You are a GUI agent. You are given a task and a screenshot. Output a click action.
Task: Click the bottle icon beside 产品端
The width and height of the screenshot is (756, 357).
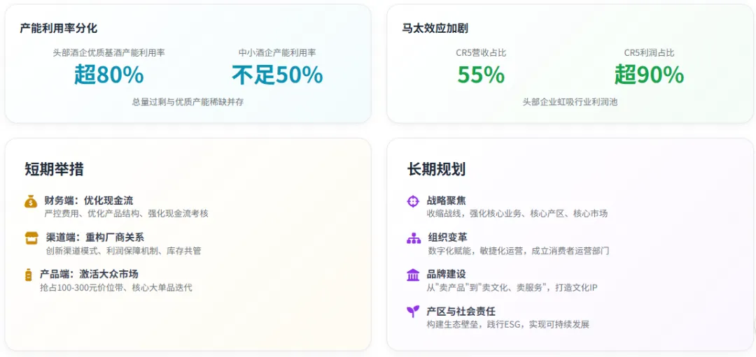(28, 275)
